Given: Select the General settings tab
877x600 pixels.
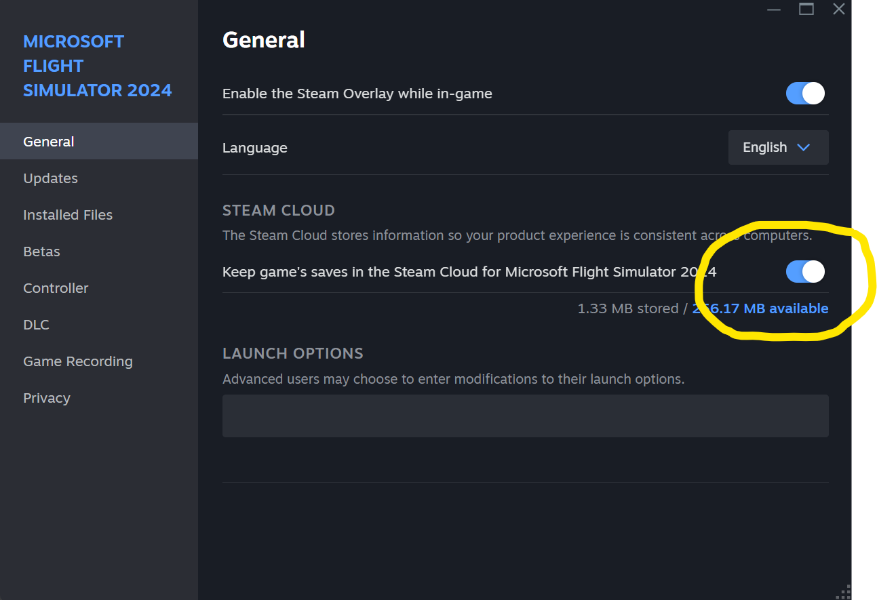Looking at the screenshot, I should [x=49, y=142].
